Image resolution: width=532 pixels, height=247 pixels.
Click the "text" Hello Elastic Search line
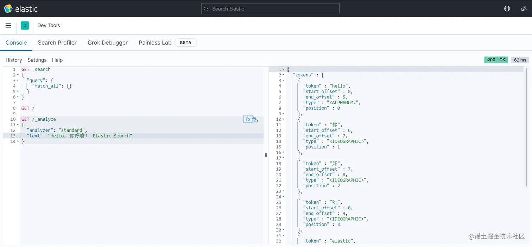[x=80, y=136]
